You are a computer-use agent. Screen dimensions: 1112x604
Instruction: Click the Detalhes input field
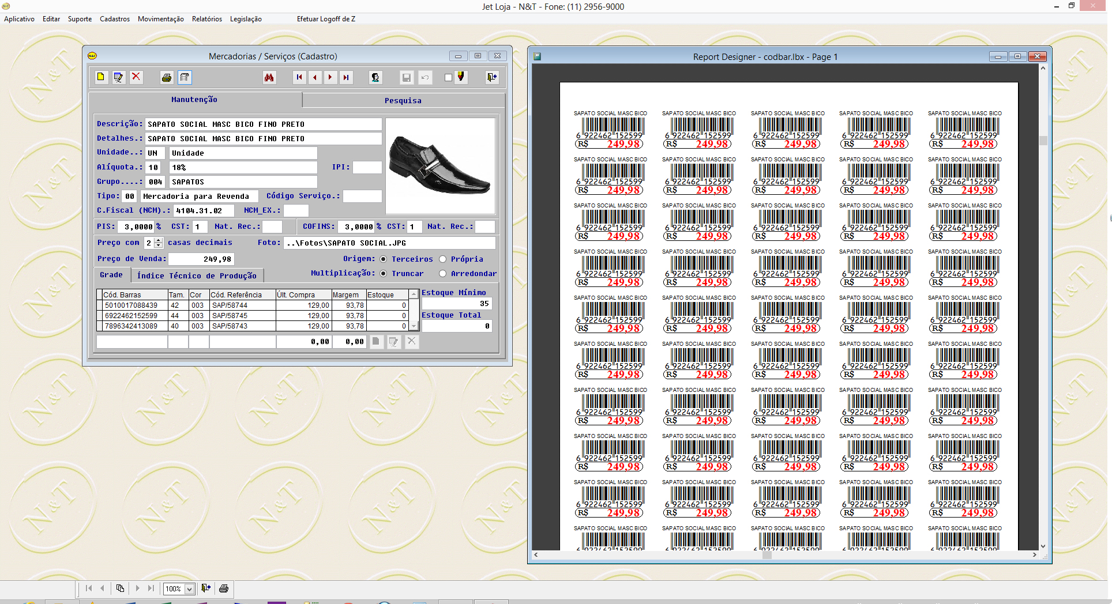[264, 139]
